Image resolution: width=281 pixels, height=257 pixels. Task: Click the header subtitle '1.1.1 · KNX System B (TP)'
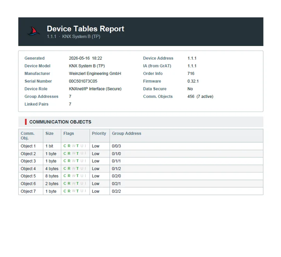coord(73,37)
